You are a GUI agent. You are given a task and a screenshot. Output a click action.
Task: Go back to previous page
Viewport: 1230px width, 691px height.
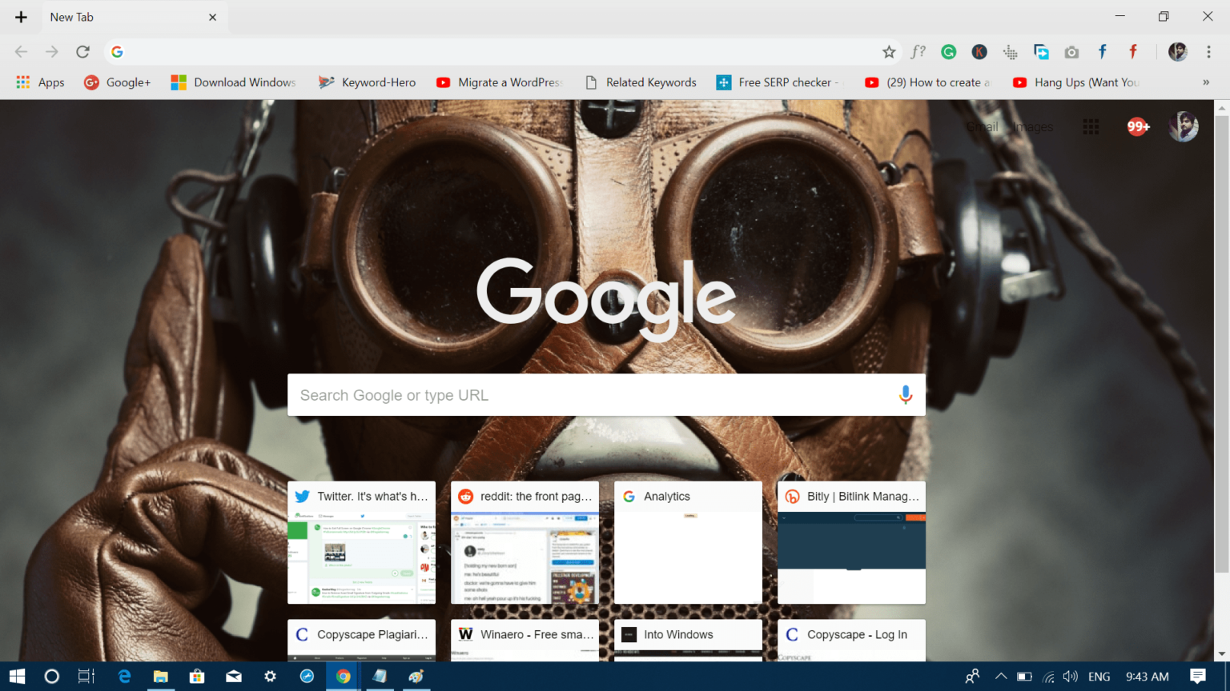pos(22,52)
